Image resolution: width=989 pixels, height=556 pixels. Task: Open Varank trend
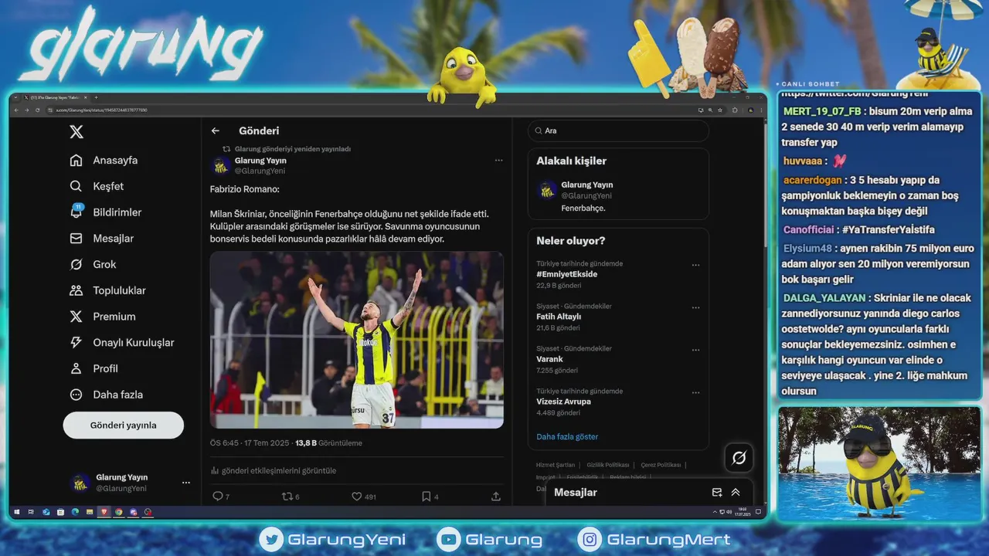549,359
